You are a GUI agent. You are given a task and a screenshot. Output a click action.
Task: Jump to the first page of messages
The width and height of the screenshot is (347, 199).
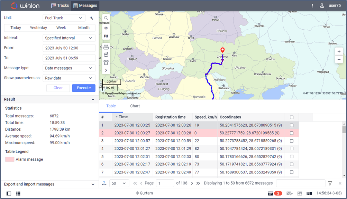click(135, 183)
